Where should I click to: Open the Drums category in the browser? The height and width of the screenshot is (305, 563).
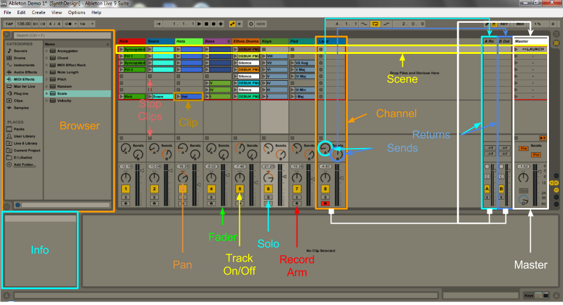tap(20, 58)
